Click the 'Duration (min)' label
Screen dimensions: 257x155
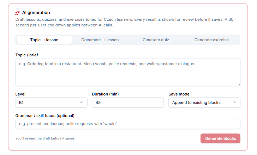[105, 94]
